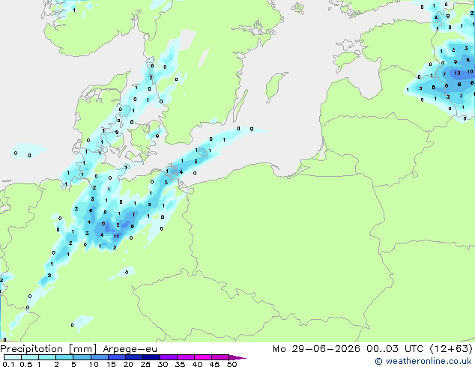Pick the 1–2 mm legend color box

click(x=47, y=357)
